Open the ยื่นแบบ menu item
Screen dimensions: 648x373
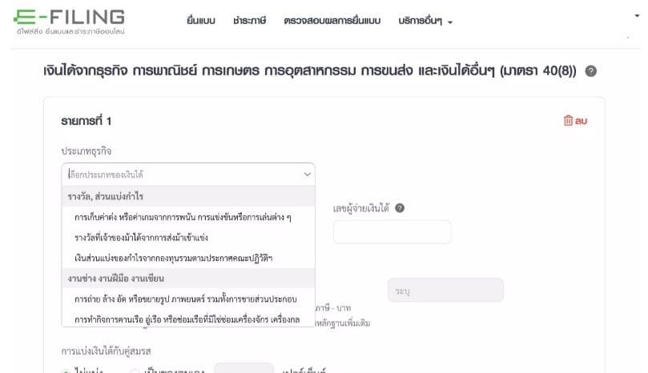click(201, 20)
